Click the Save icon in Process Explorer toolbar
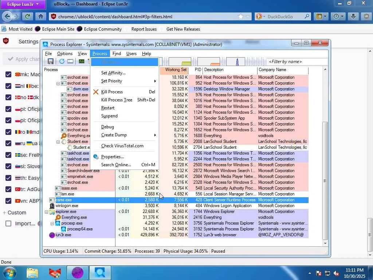The height and width of the screenshot is (280, 373). (50, 61)
